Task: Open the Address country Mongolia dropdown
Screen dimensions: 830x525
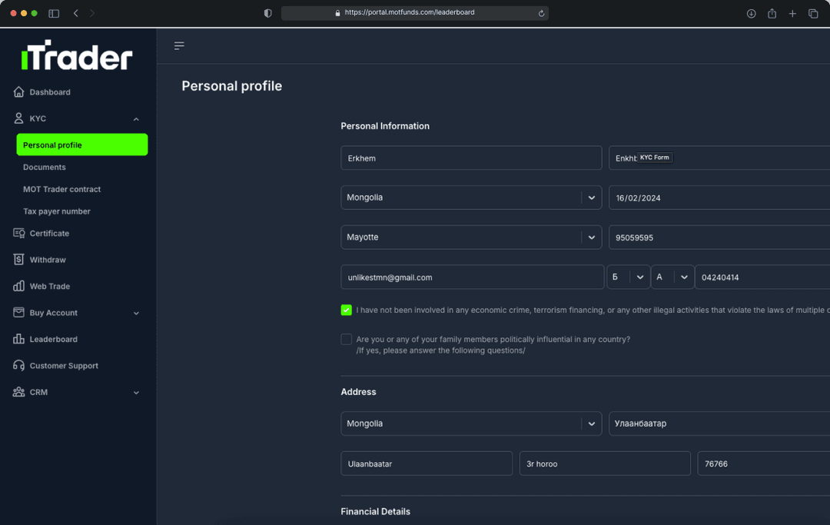Action: point(591,424)
